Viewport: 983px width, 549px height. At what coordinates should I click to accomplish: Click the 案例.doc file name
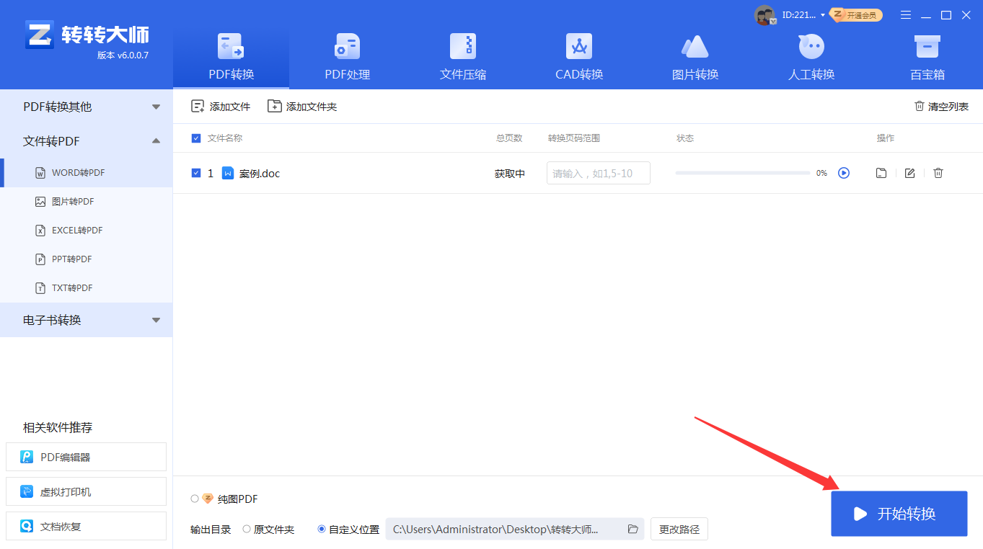pos(260,174)
